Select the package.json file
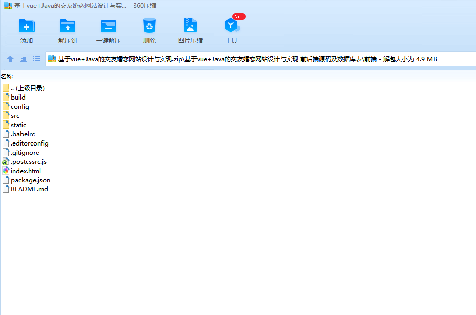This screenshot has height=315, width=476. point(26,180)
